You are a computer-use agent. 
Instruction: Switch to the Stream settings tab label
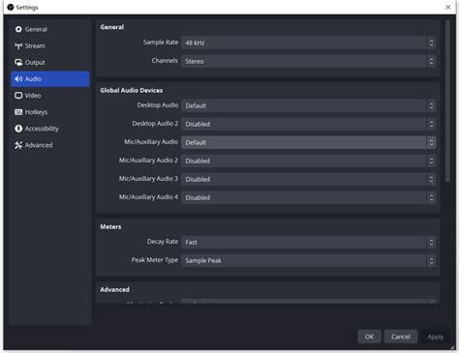(35, 45)
